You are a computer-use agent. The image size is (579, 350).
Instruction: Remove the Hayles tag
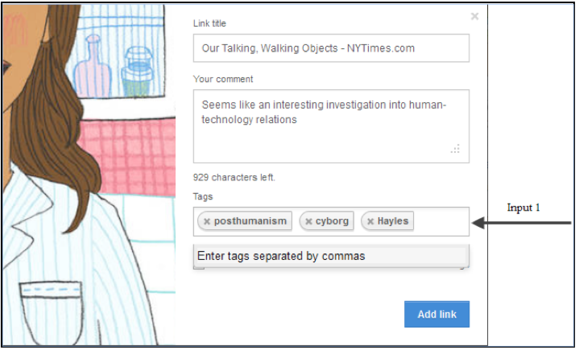tap(370, 221)
